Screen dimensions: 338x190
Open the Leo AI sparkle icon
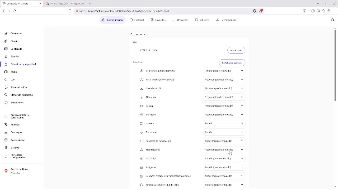coord(323,11)
